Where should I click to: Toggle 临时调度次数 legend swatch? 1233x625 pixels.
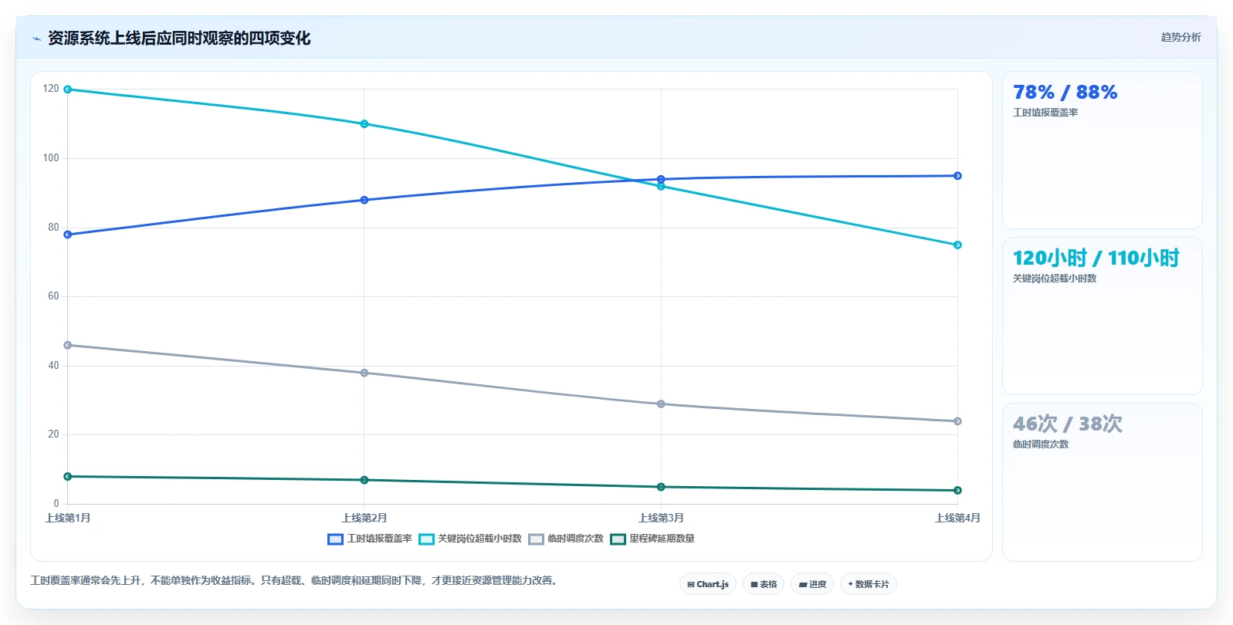click(536, 539)
